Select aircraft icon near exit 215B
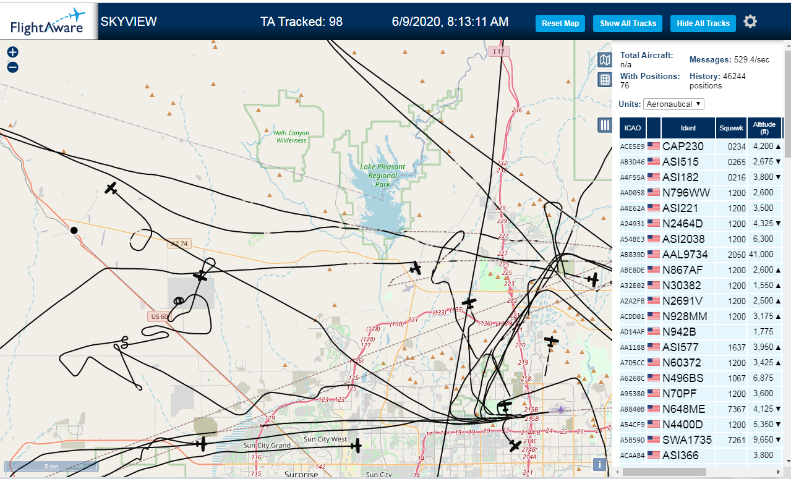This screenshot has height=479, width=791. tap(505, 407)
